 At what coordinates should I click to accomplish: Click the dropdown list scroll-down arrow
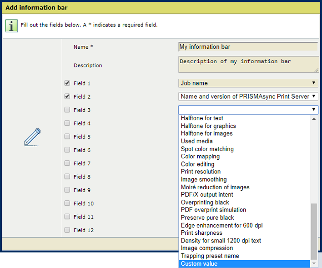[x=314, y=263]
